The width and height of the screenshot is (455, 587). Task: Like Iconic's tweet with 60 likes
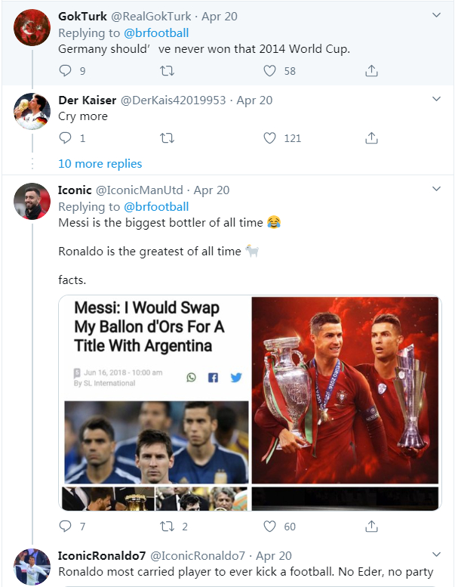tap(270, 527)
